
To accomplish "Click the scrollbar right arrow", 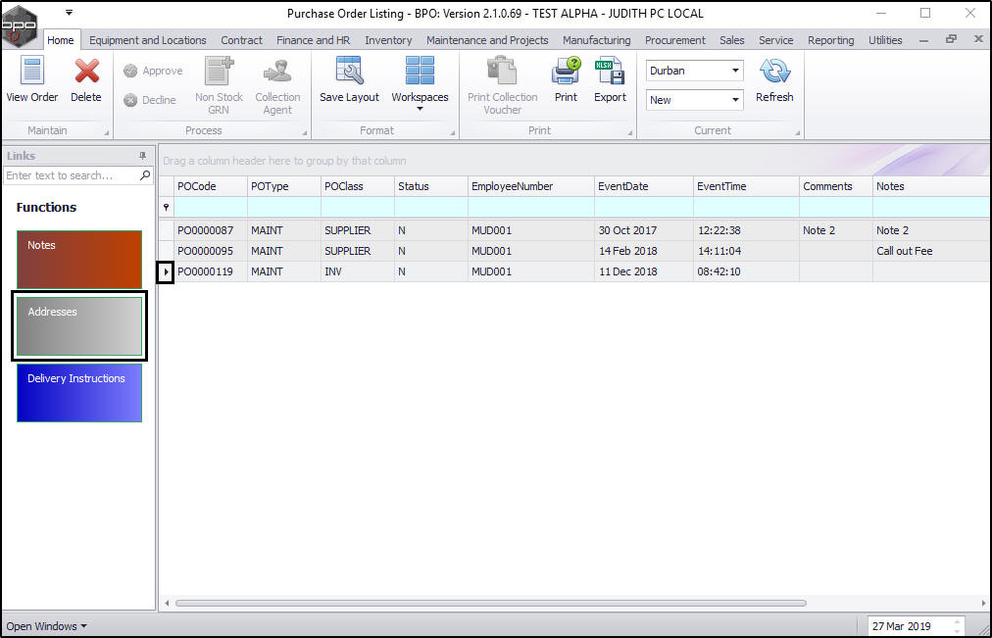I will (983, 604).
